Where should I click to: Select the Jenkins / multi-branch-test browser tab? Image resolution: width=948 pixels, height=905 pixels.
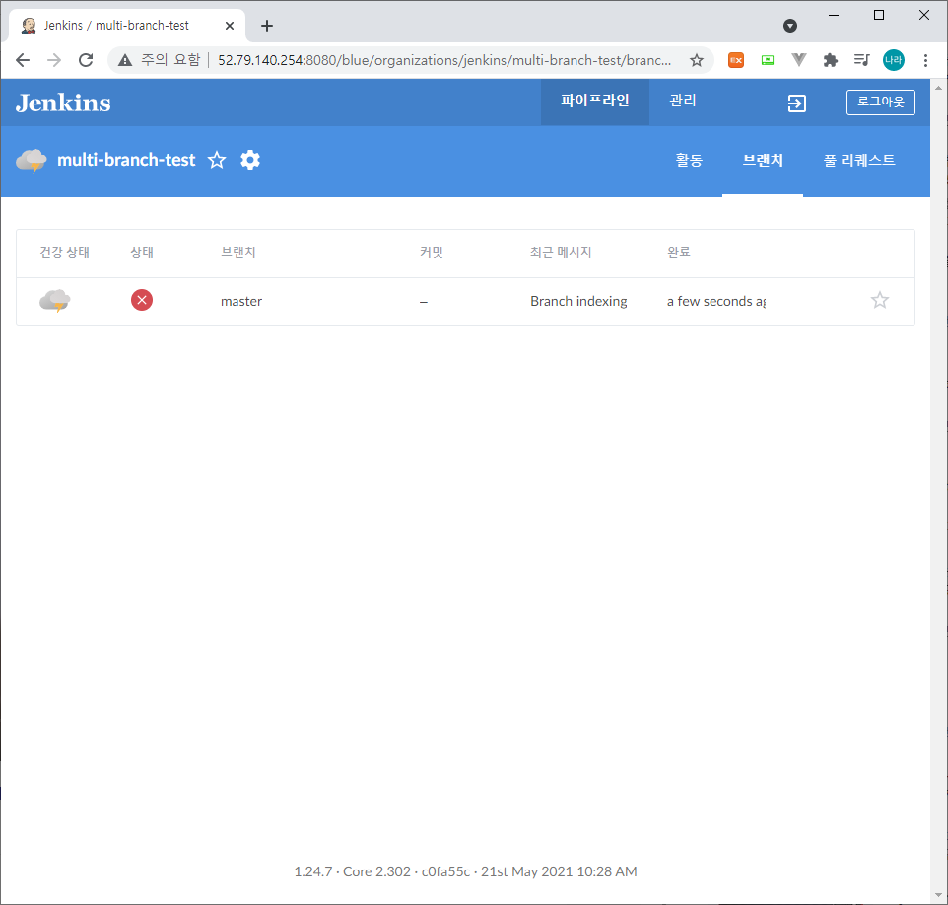127,26
